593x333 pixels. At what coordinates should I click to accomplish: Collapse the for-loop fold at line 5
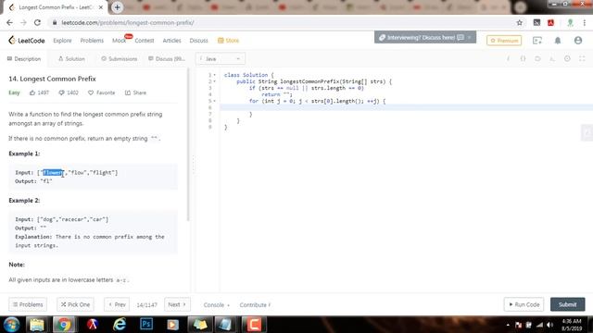214,101
